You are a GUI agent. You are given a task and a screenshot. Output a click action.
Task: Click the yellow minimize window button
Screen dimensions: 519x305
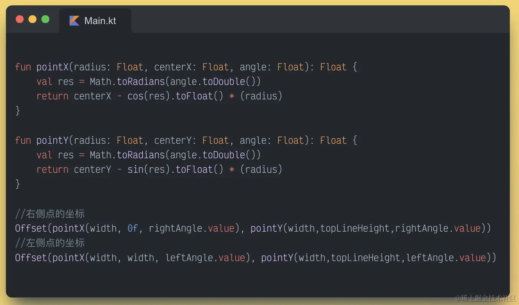coord(33,19)
